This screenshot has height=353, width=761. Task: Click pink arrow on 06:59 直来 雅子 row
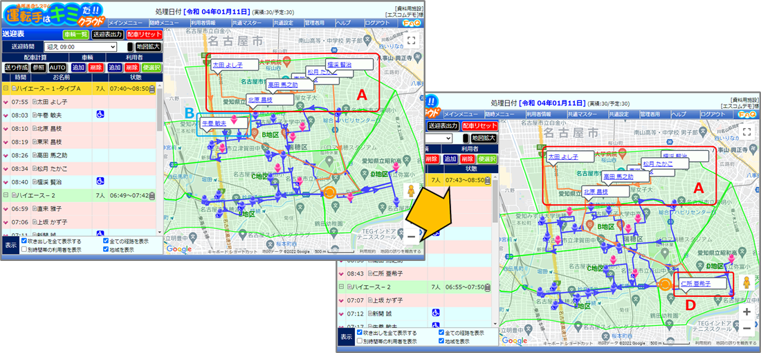coord(6,209)
